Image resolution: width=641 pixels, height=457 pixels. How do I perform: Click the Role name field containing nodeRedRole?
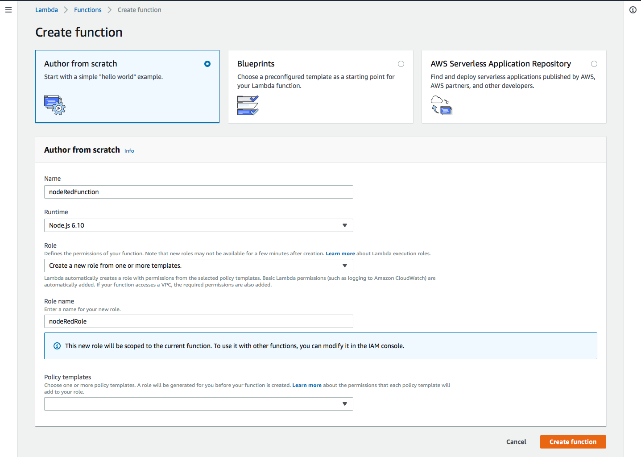coord(199,321)
